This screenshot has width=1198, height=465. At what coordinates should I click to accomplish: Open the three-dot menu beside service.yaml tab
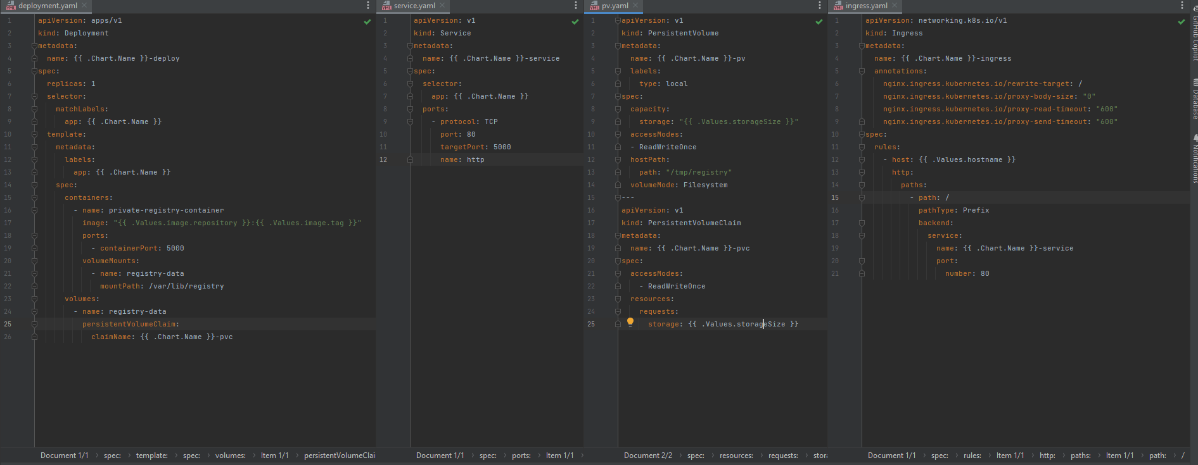click(x=576, y=6)
